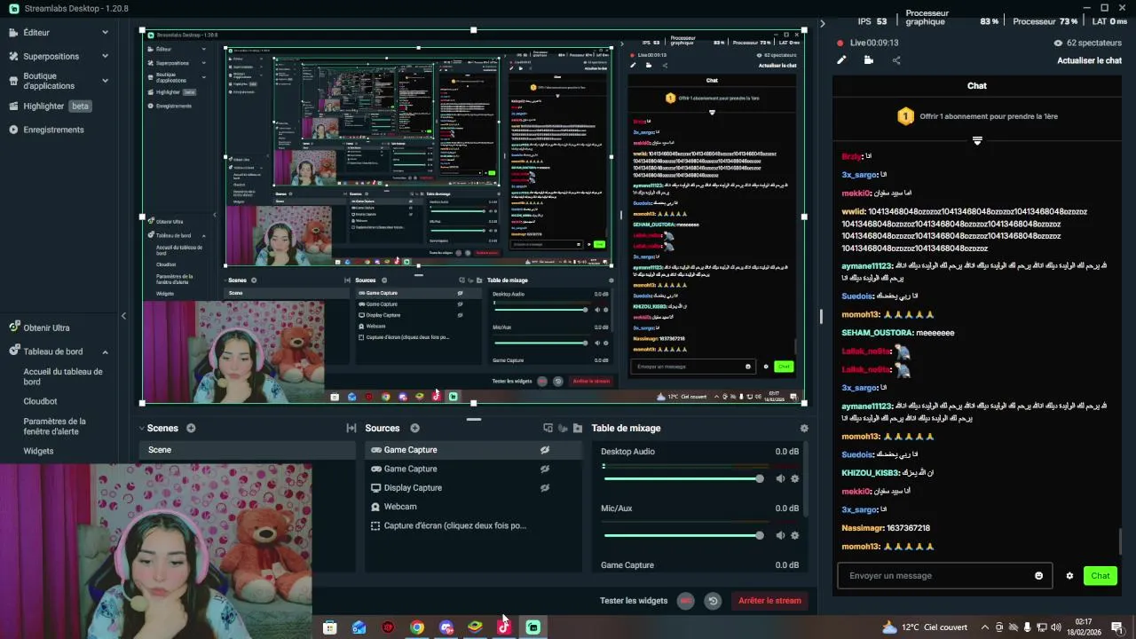
Task: Open Google Chrome from taskbar
Action: tap(417, 627)
